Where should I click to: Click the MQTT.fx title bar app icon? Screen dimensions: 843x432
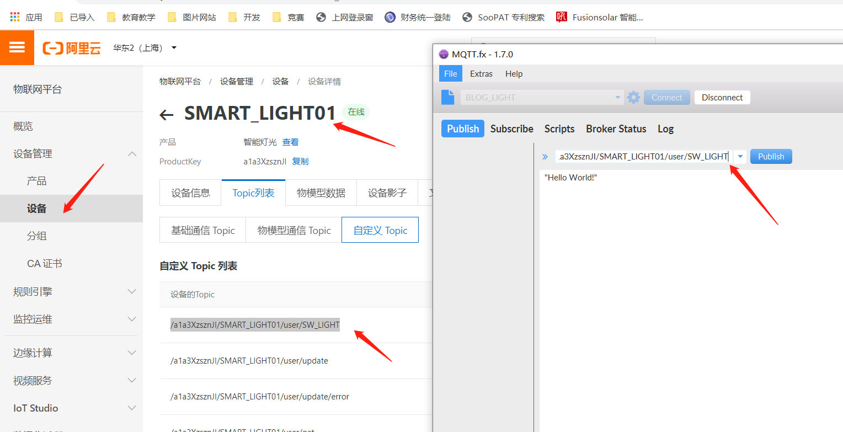pos(444,54)
